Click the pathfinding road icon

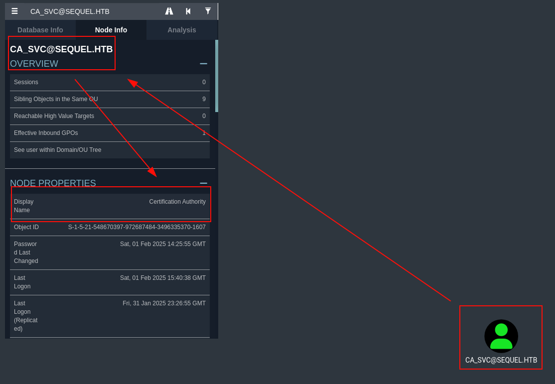tap(169, 11)
